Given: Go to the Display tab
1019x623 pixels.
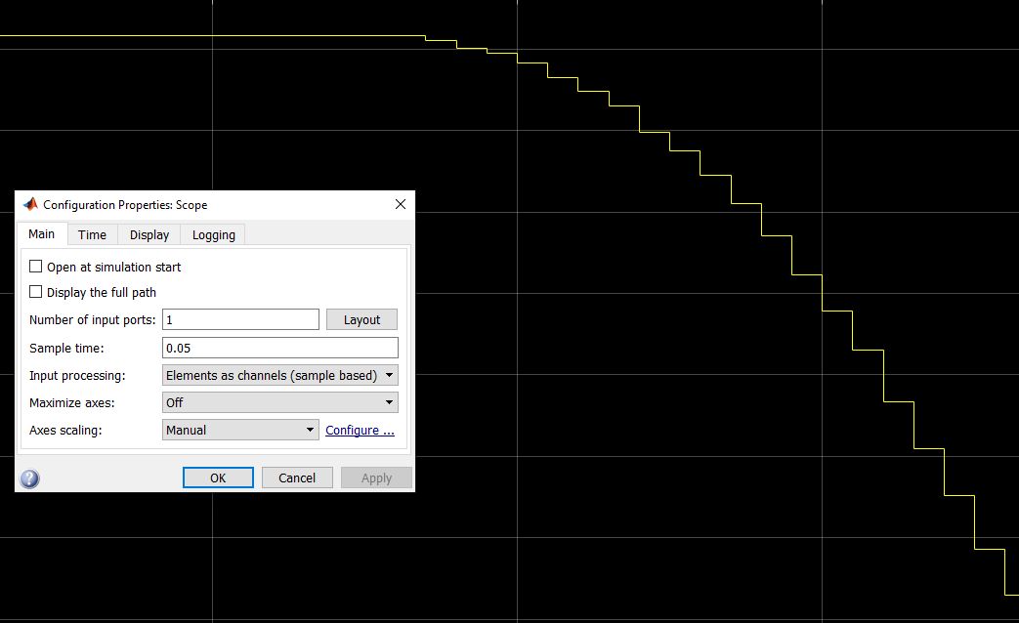Looking at the screenshot, I should pos(149,235).
